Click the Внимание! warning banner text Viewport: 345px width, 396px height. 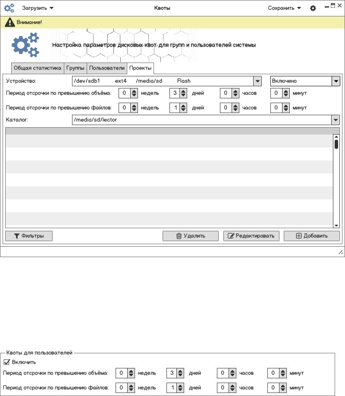[x=29, y=22]
